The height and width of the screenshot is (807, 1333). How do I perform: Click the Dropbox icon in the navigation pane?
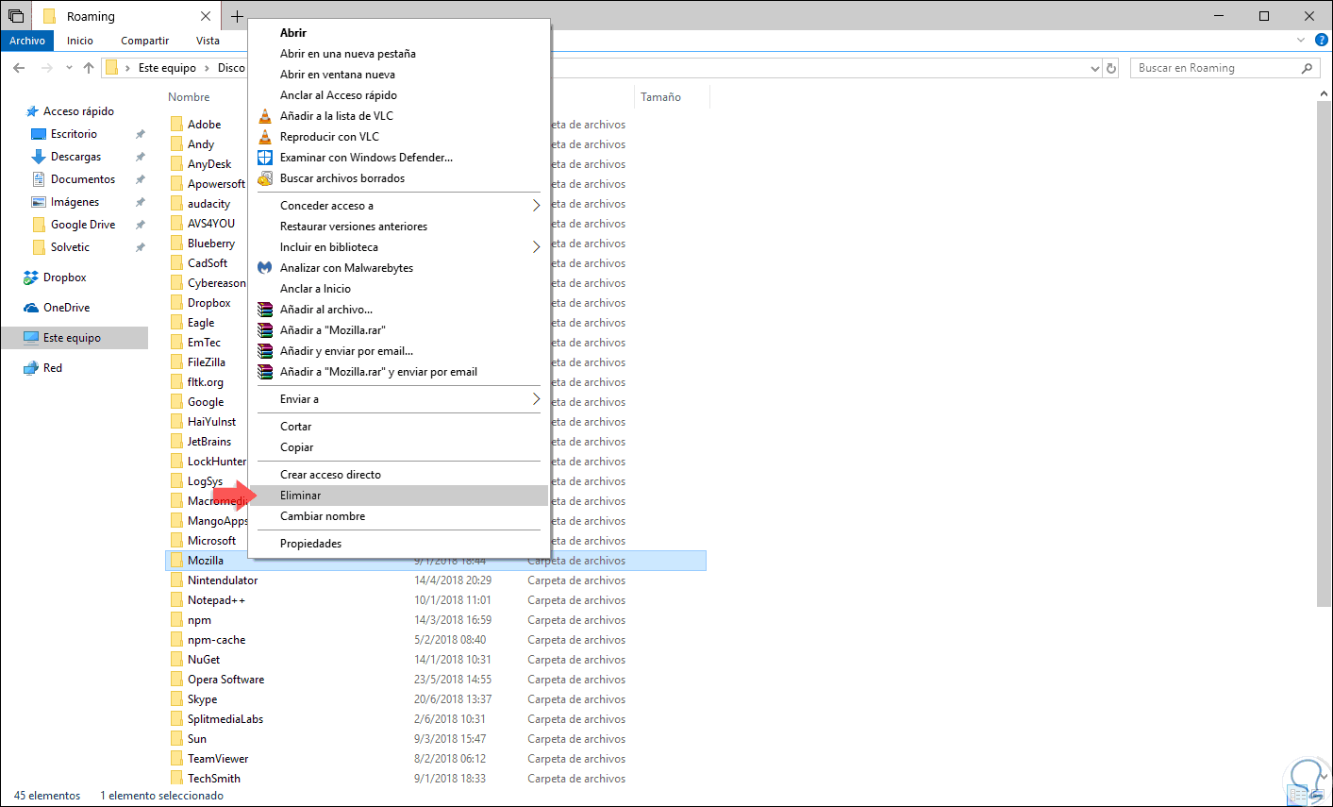click(31, 277)
